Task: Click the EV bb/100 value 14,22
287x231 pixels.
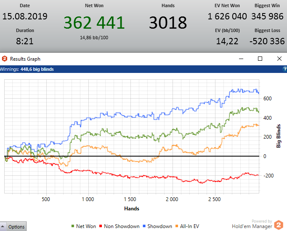Action: (227, 41)
